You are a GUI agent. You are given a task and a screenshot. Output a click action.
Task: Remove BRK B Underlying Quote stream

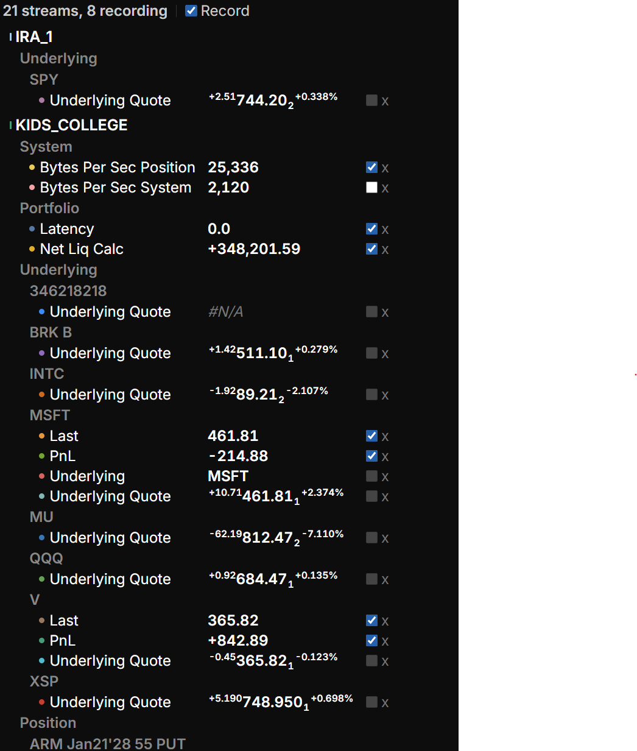click(385, 354)
